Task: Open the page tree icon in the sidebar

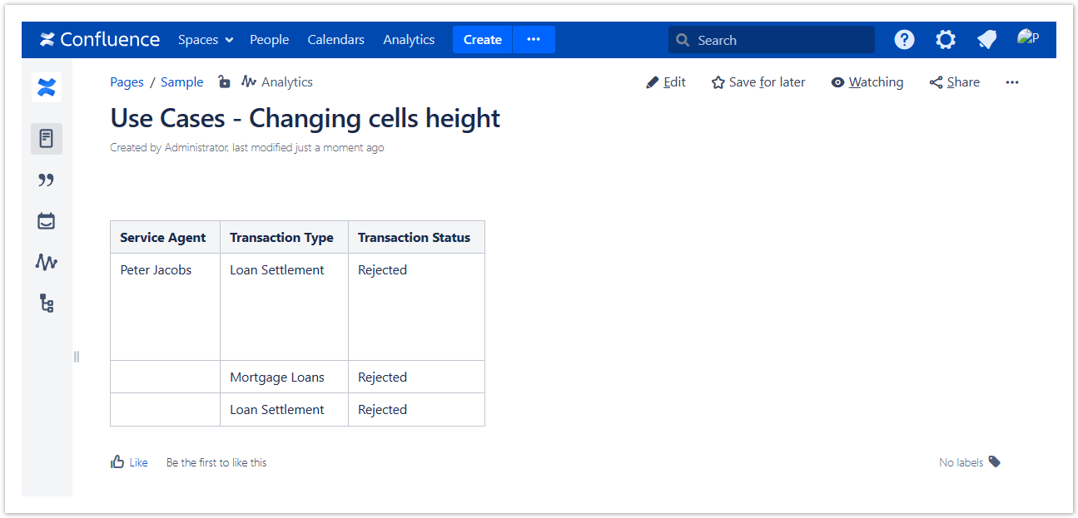Action: 47,303
